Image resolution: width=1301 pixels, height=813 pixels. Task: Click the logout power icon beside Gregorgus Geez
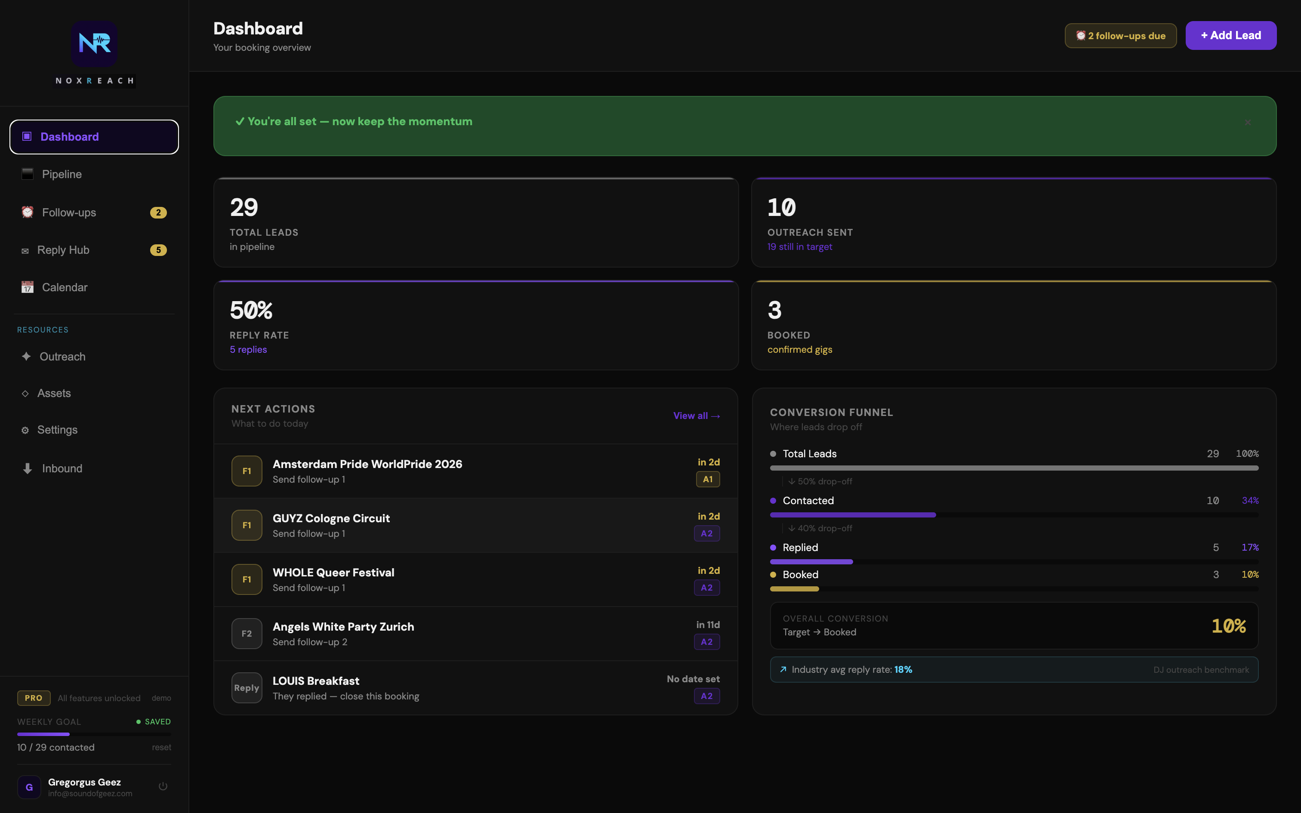(162, 785)
